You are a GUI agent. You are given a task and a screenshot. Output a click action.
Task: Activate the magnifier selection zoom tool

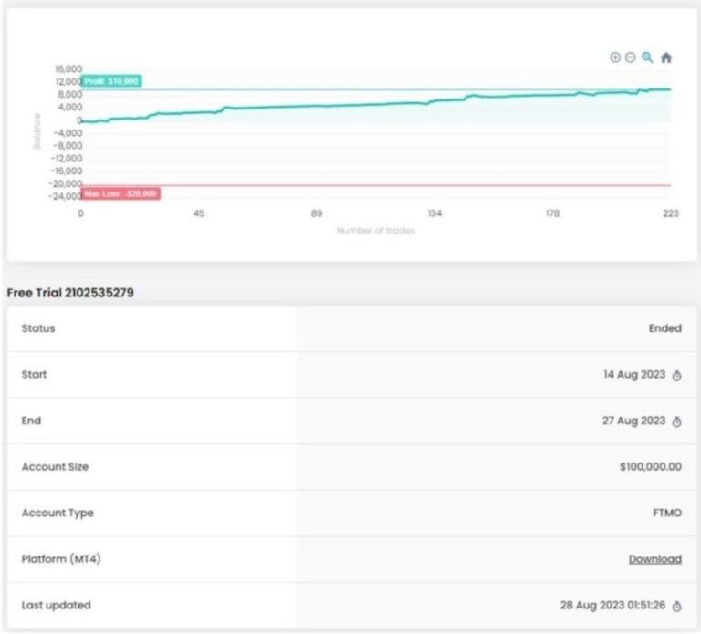(647, 57)
